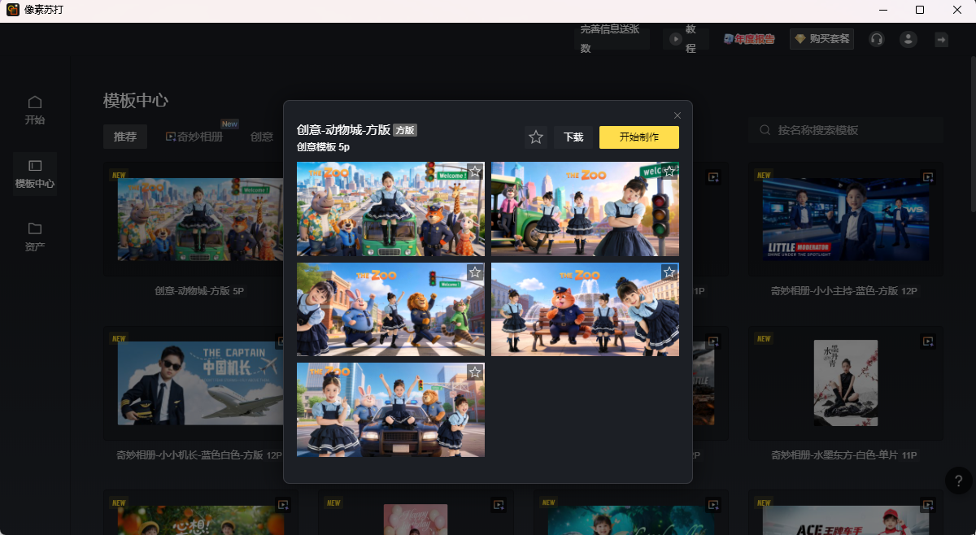Open the user account profile icon
976x535 pixels.
tap(908, 39)
